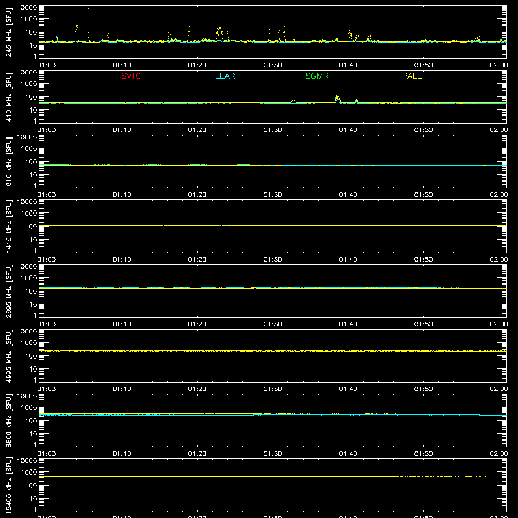This screenshot has height=518, width=518.
Task: Click the small 410 MHz bump after 01:30
Action: pyautogui.click(x=293, y=100)
